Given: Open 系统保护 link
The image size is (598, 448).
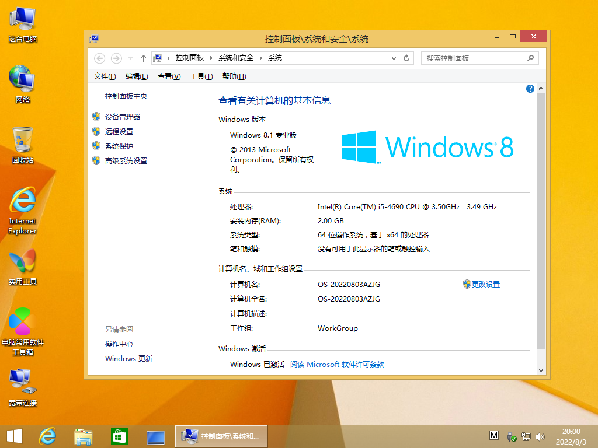Looking at the screenshot, I should coord(119,146).
